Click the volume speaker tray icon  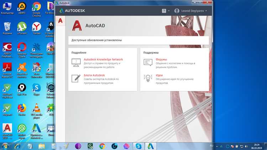click(246, 146)
